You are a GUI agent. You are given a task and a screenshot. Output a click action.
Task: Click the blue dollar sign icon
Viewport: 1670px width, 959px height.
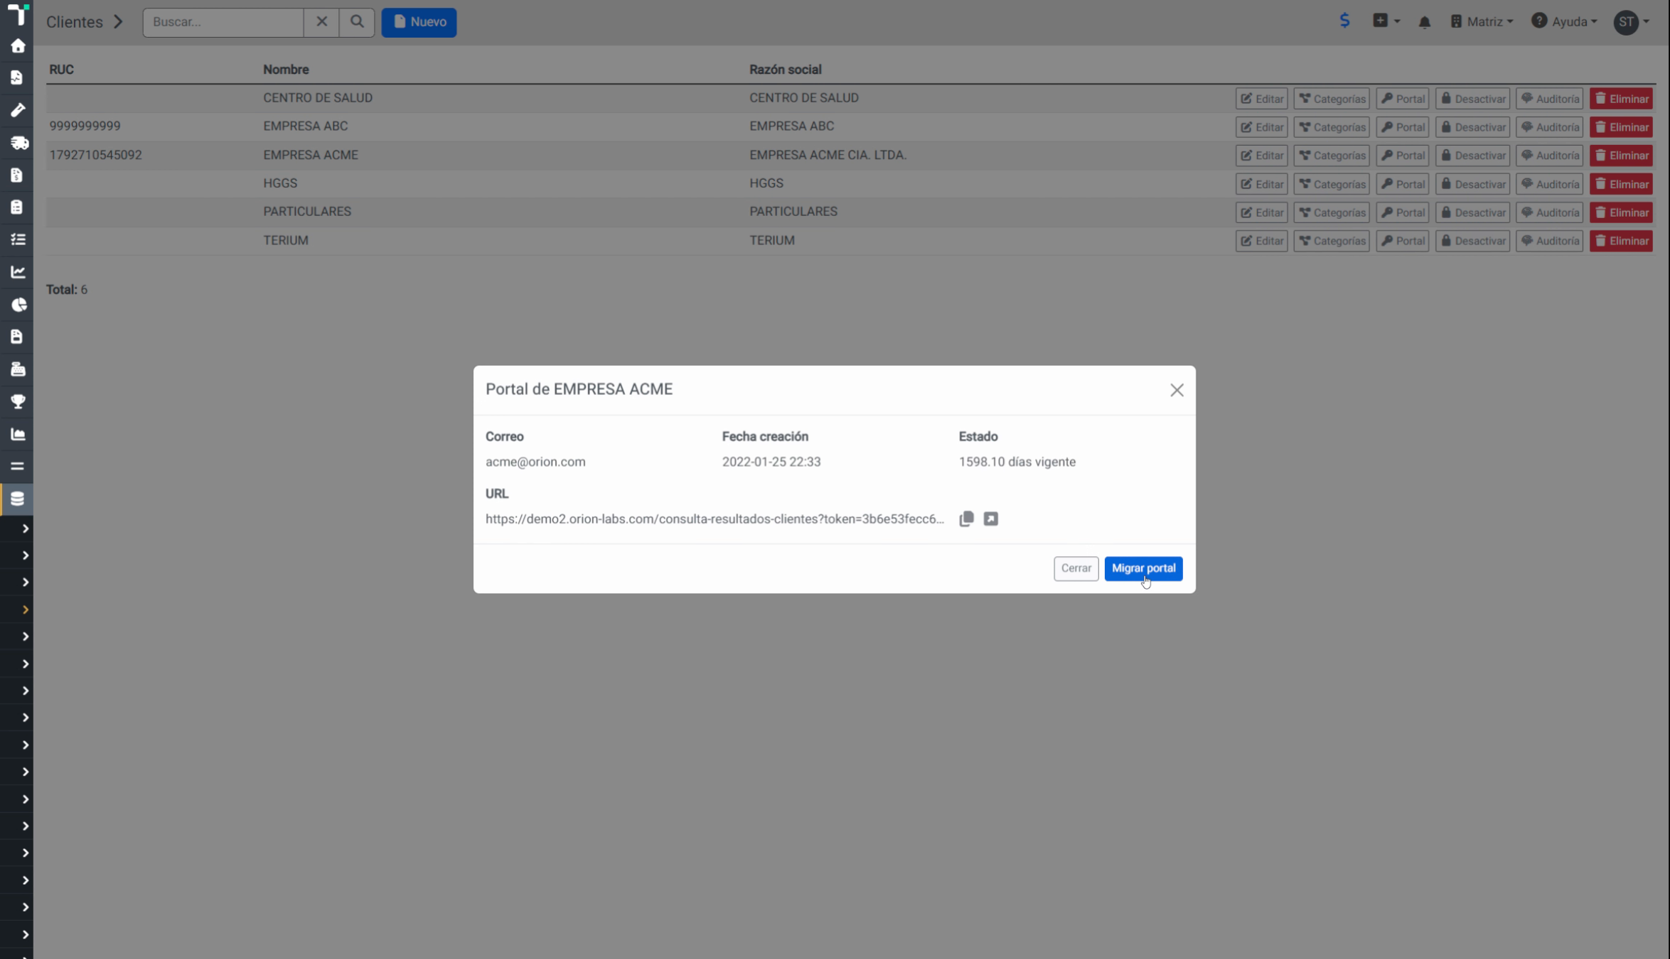coord(1344,21)
